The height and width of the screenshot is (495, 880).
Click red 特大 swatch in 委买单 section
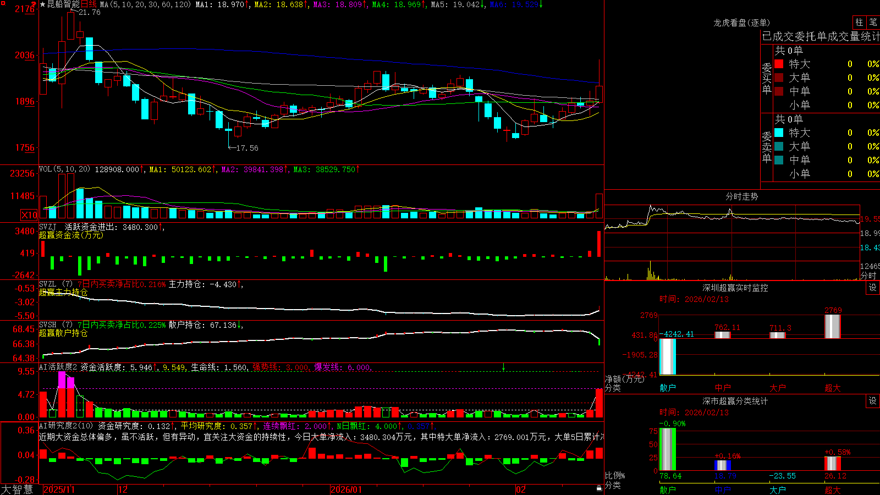click(779, 64)
